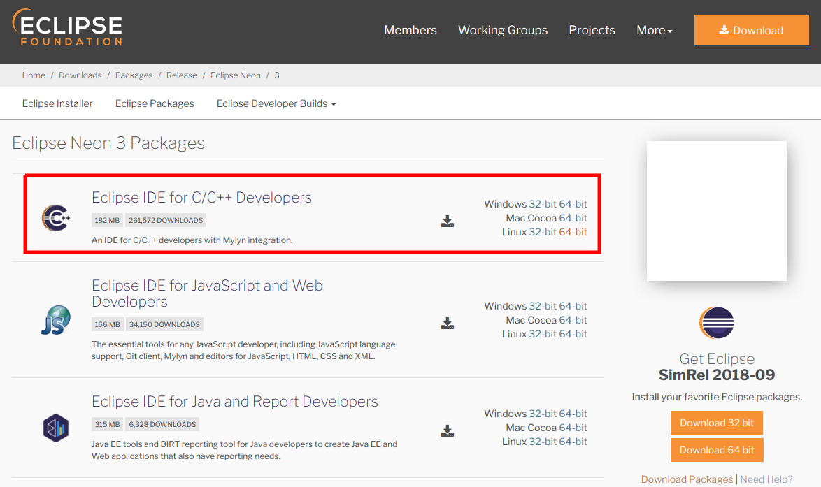Viewport: 821px width, 487px height.
Task: Go to Release in breadcrumb
Action: pyautogui.click(x=182, y=75)
